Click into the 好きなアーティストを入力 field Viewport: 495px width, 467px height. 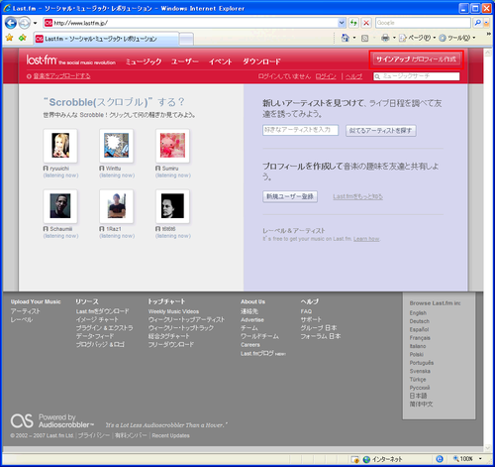300,130
